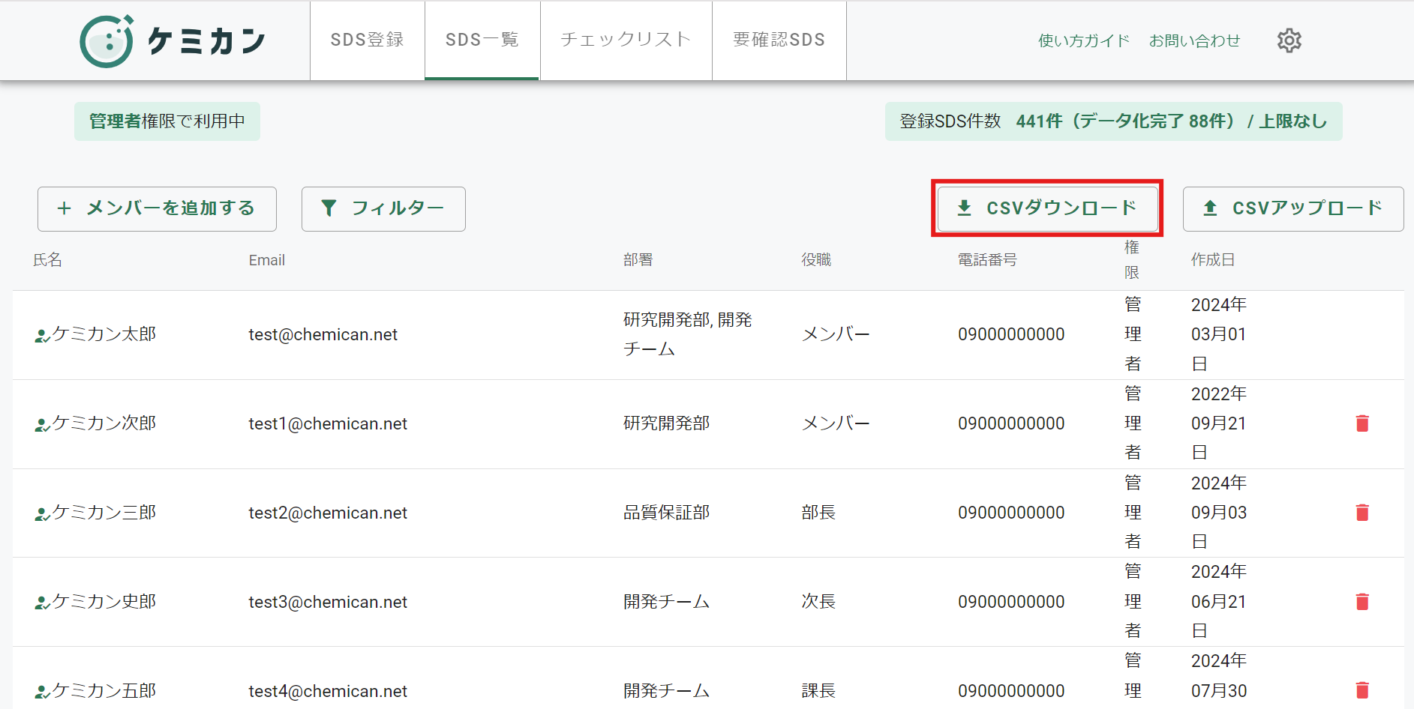Open settings via the gear icon

click(x=1289, y=40)
